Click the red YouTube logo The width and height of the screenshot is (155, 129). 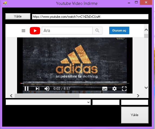[x=35, y=31]
